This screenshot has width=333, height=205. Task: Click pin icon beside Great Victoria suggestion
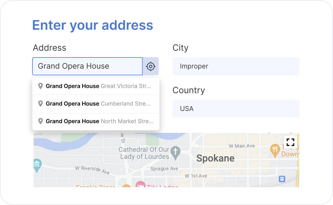point(40,86)
